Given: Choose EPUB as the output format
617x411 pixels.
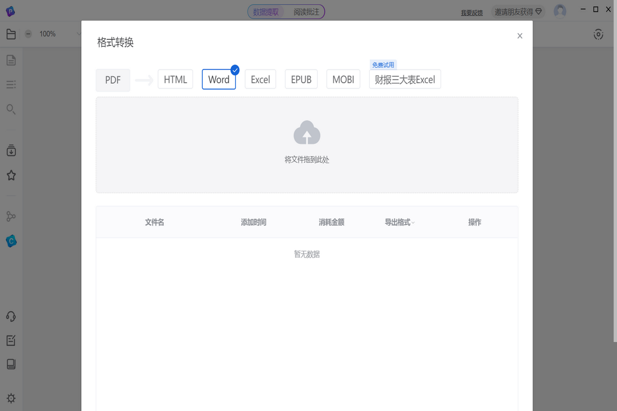Looking at the screenshot, I should pos(301,79).
